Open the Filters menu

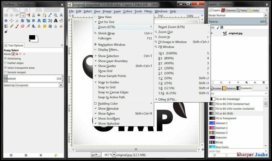[x=148, y=11]
